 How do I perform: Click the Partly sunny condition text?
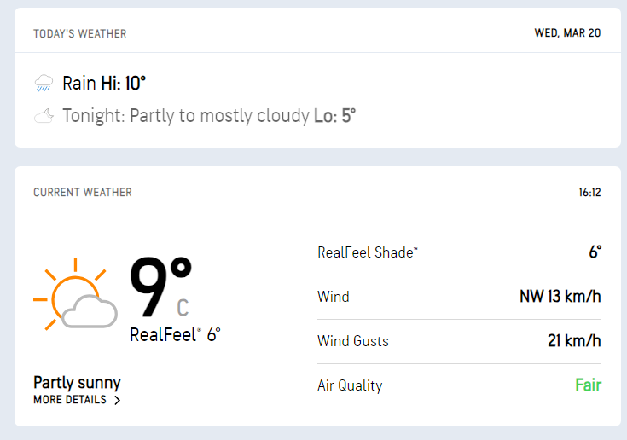[x=77, y=382]
